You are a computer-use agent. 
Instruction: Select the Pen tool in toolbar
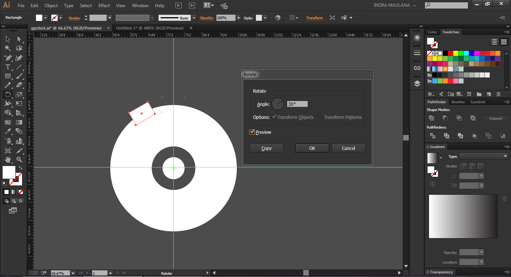click(7, 58)
